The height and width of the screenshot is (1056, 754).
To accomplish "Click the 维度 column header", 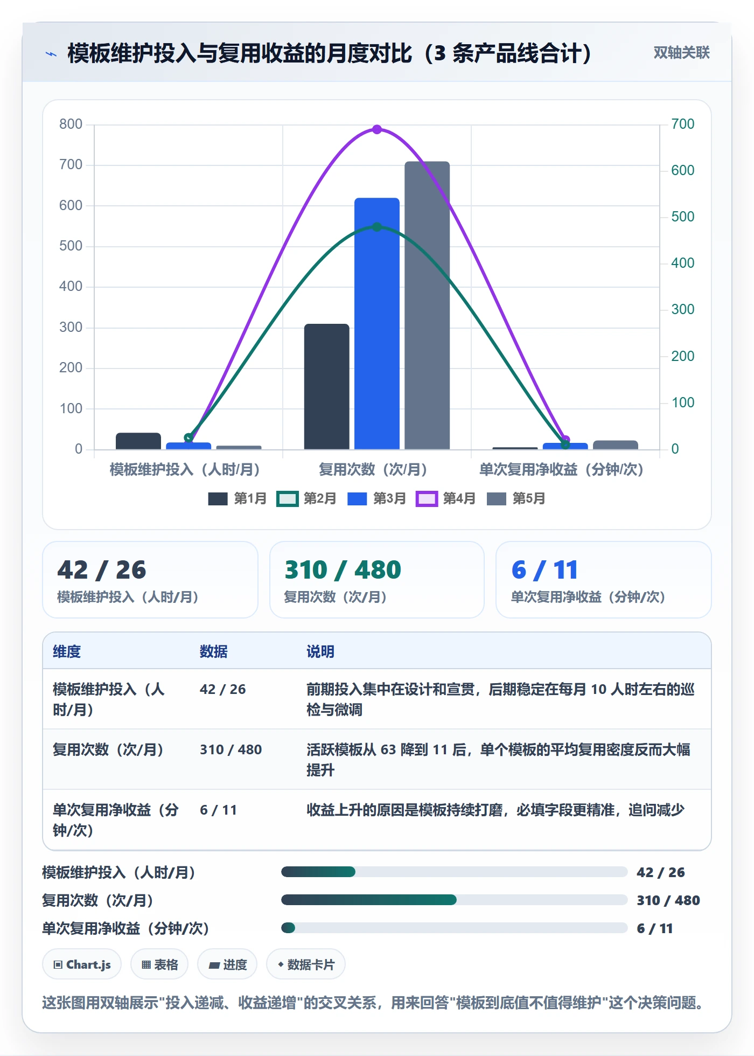I will click(67, 651).
